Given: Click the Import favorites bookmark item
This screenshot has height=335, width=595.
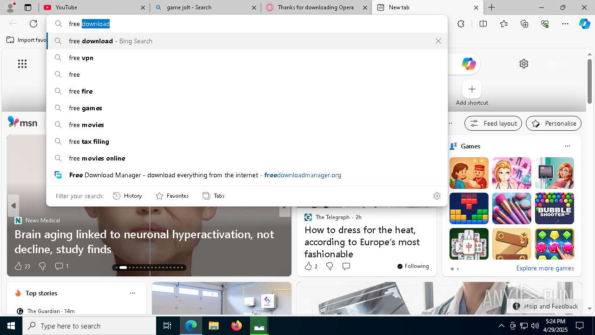Looking at the screenshot, I should click(26, 40).
